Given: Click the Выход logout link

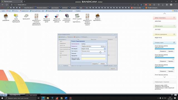Looking at the screenshot, I should point(175,11).
